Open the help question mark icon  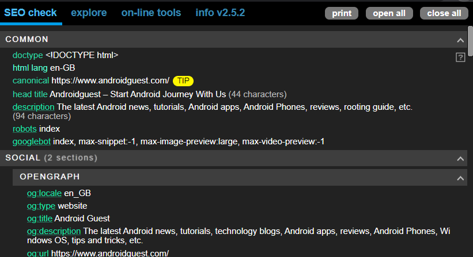click(460, 57)
